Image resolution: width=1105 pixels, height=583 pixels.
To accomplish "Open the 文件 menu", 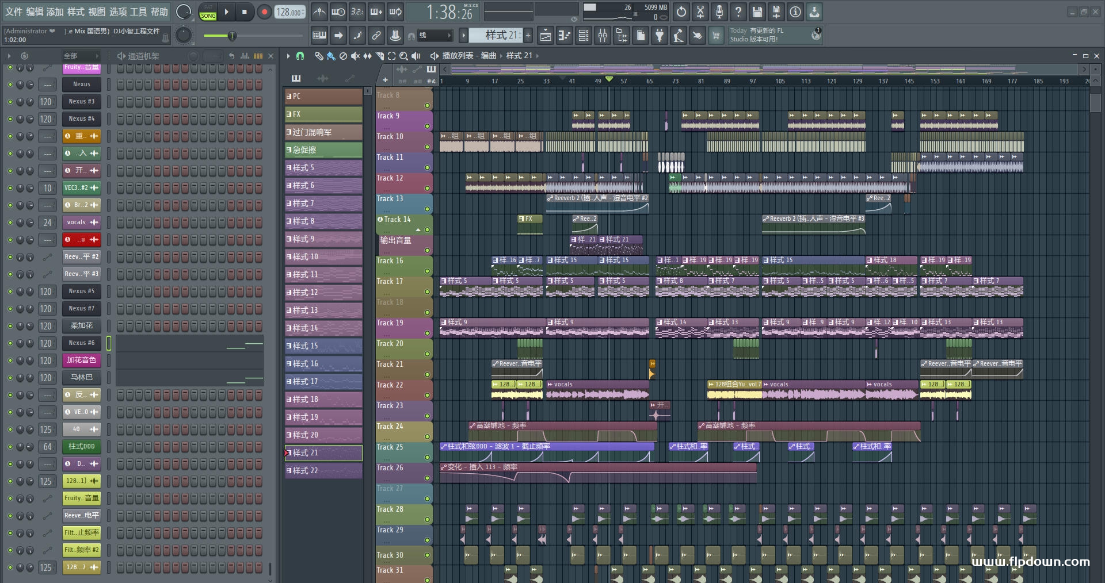I will [x=14, y=11].
